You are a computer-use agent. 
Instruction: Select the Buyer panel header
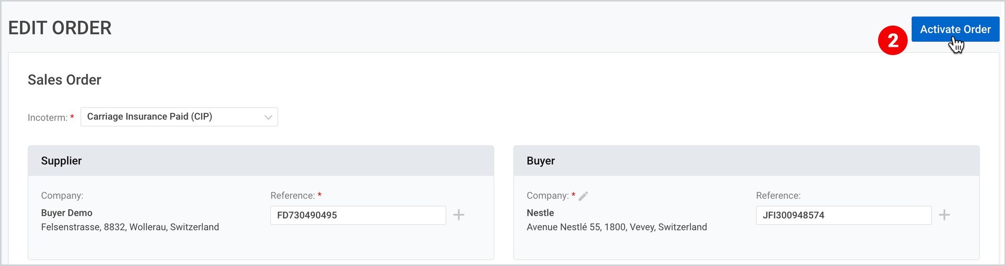coord(747,161)
